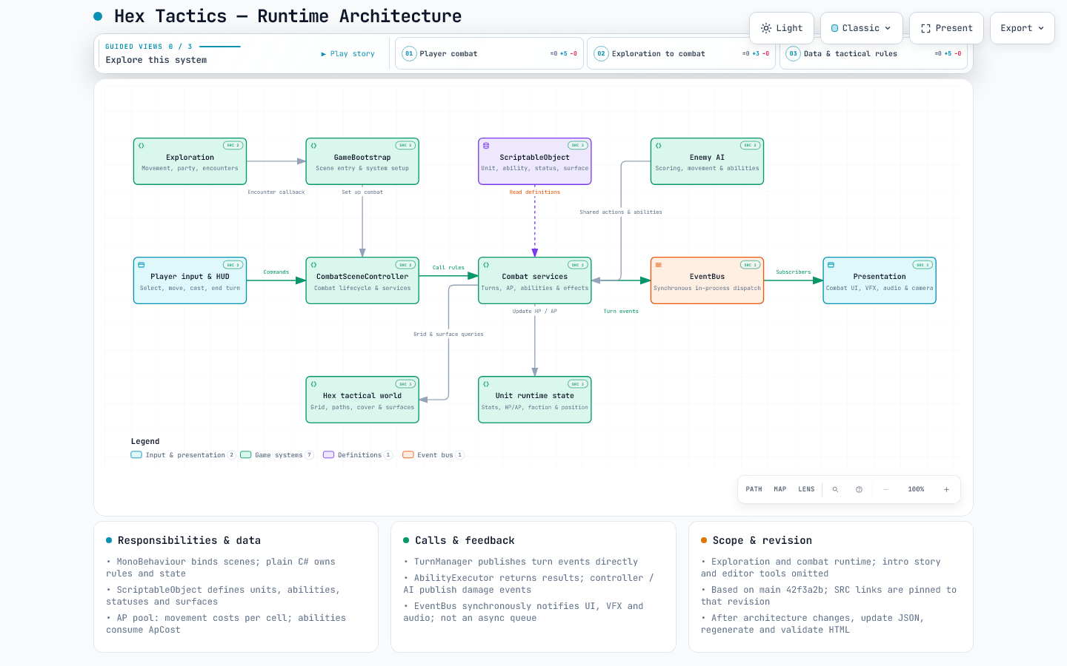Select the Hex tactical world node
This screenshot has width=1067, height=666.
point(362,400)
